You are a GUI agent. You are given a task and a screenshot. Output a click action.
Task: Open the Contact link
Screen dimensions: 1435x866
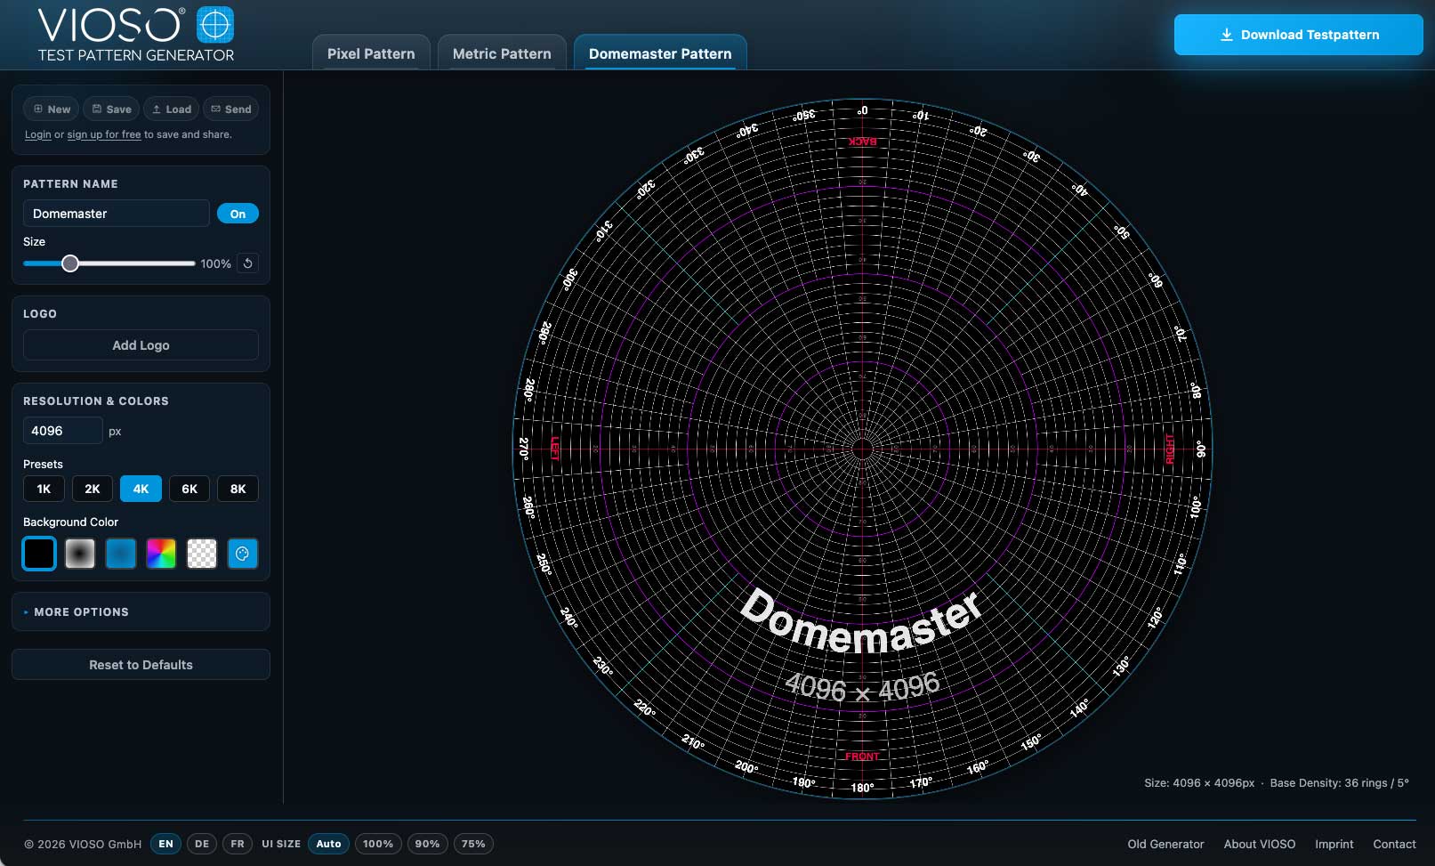[x=1394, y=844]
